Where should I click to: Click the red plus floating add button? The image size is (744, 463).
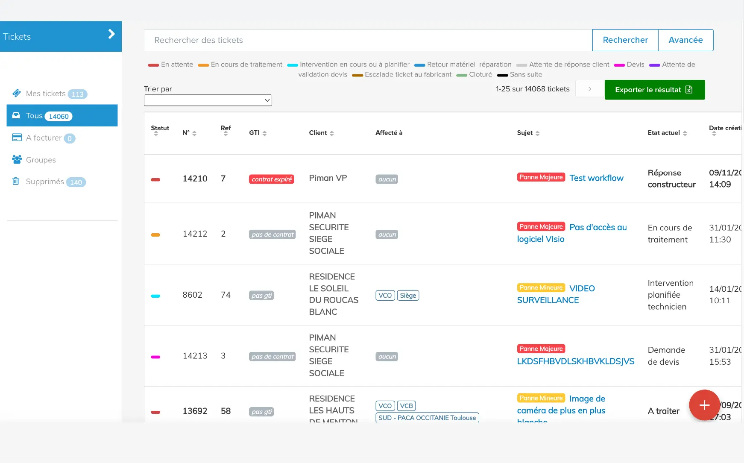pos(704,405)
